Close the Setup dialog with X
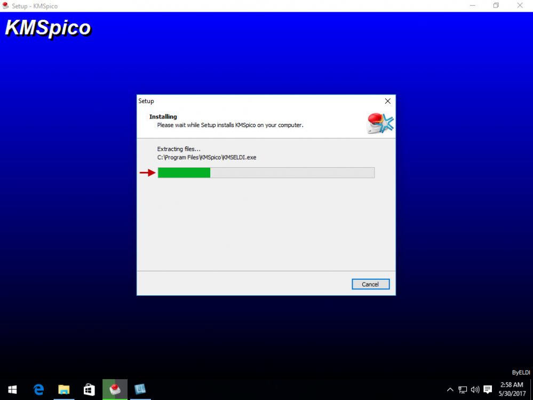The width and height of the screenshot is (533, 400). pyautogui.click(x=387, y=101)
